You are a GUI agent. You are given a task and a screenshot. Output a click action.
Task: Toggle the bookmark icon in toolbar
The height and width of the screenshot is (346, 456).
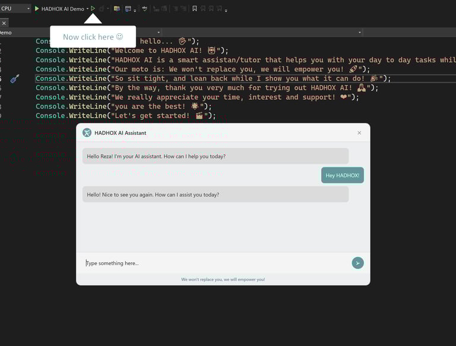coord(195,9)
